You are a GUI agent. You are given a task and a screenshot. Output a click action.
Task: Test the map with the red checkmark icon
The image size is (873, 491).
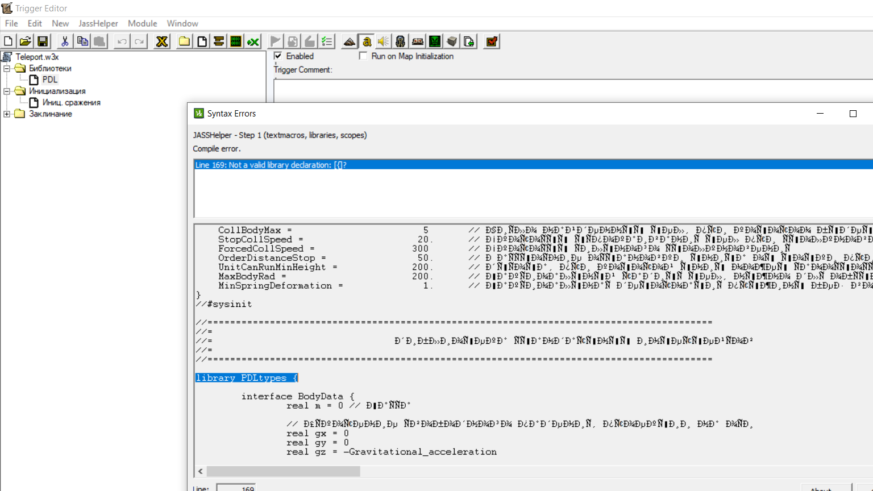(x=492, y=41)
